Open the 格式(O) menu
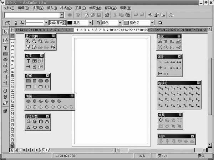Viewport: 214px width, 160px height. point(66,8)
